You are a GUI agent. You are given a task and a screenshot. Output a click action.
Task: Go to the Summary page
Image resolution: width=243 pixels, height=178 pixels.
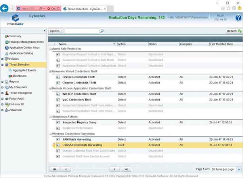[15, 36]
